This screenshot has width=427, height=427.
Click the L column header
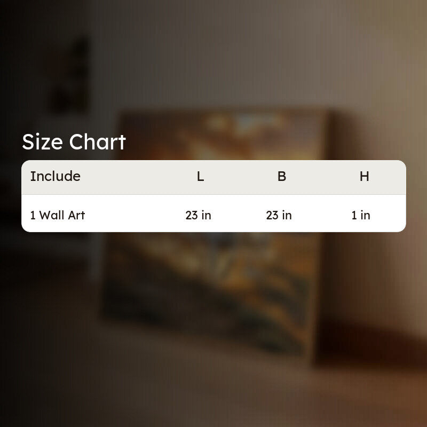pyautogui.click(x=201, y=177)
